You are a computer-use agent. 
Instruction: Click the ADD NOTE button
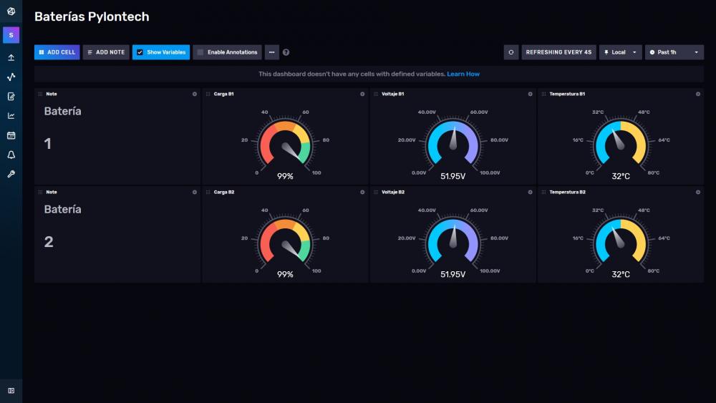pyautogui.click(x=106, y=52)
